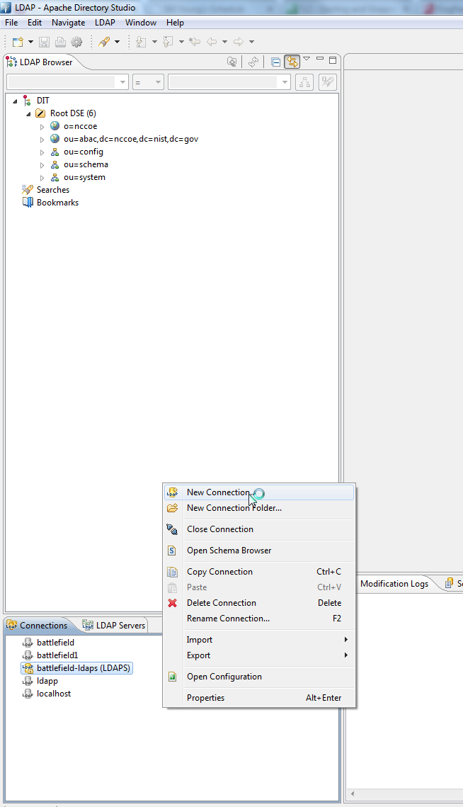Click the Forward navigation arrow
463x807 pixels.
click(239, 42)
